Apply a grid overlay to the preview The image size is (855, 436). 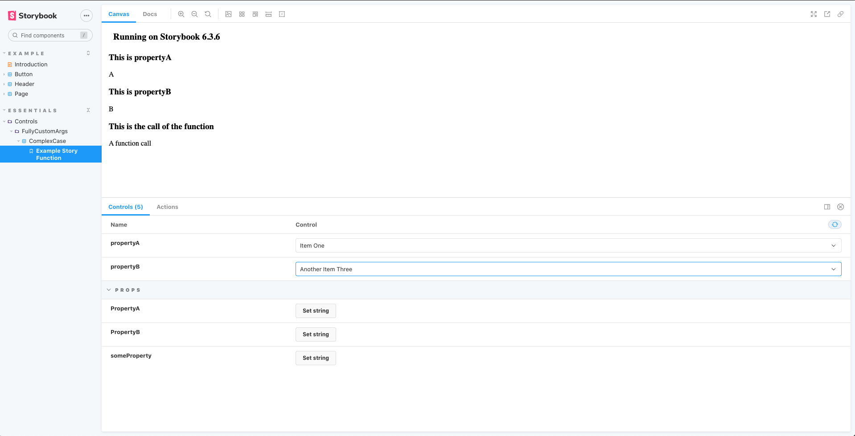click(x=242, y=14)
